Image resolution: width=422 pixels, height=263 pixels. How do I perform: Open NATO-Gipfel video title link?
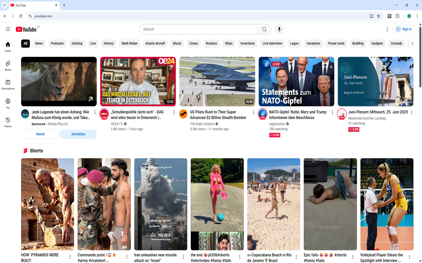pos(298,115)
